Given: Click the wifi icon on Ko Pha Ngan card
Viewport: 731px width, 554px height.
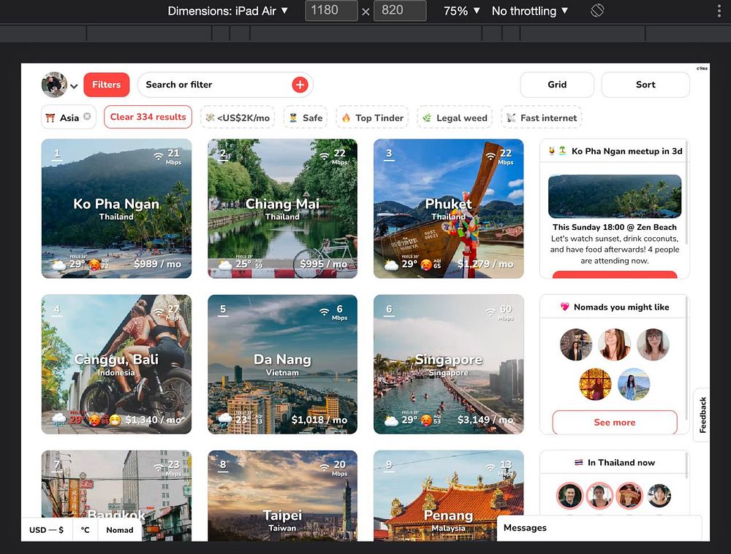Looking at the screenshot, I should pyautogui.click(x=159, y=155).
